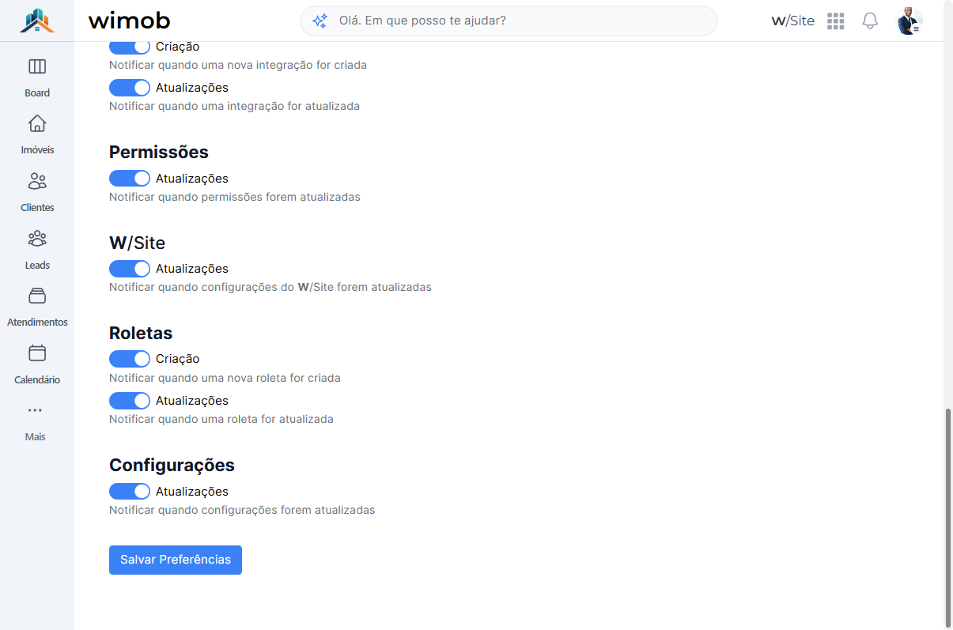
Task: Toggle integration Atualizações notifications
Action: point(130,88)
